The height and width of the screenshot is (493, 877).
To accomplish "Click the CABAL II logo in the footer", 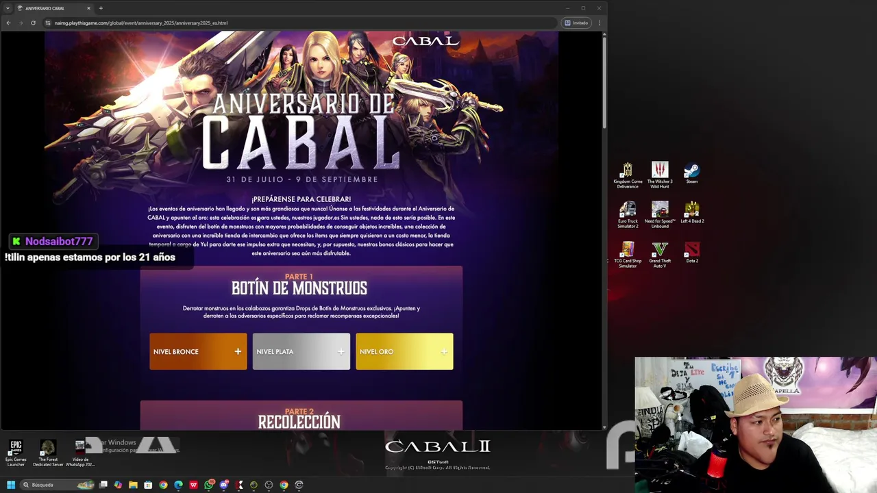I will tap(437, 447).
